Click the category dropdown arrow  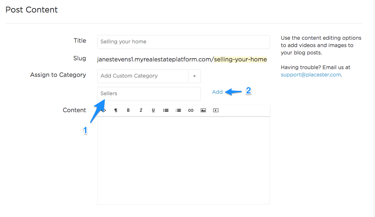[x=194, y=76]
